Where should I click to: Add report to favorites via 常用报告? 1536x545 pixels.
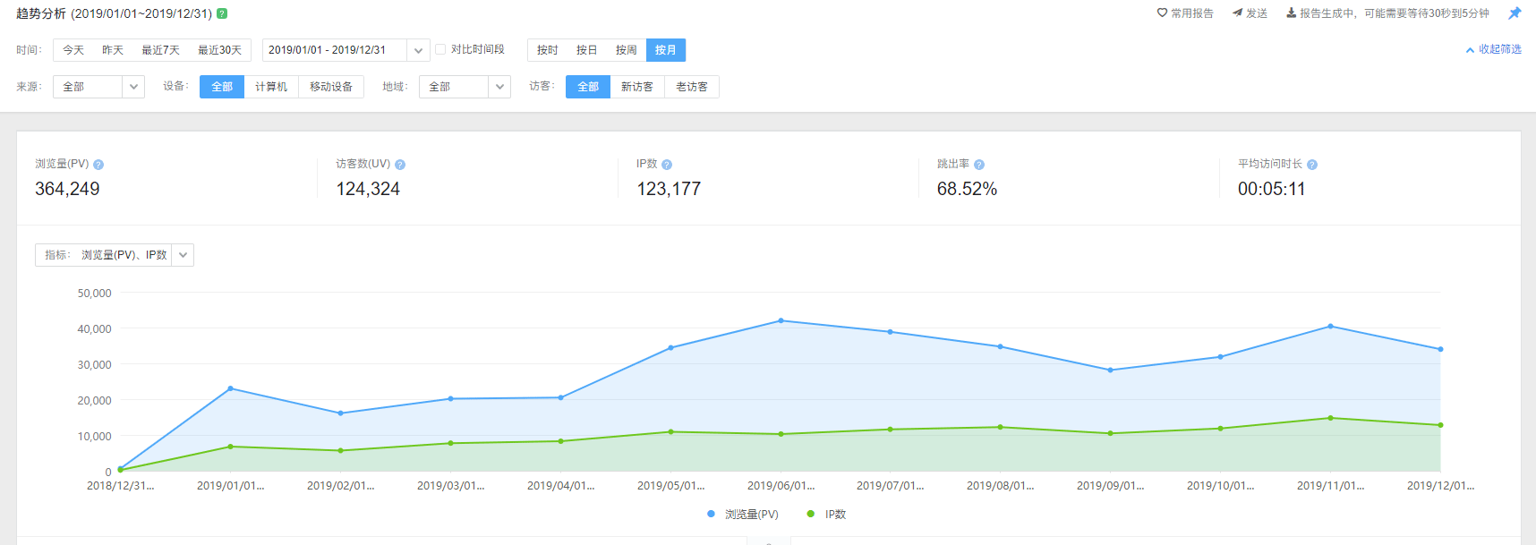[1185, 13]
